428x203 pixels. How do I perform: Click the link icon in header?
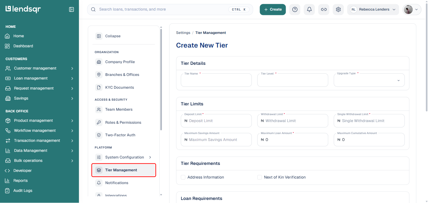tap(324, 9)
